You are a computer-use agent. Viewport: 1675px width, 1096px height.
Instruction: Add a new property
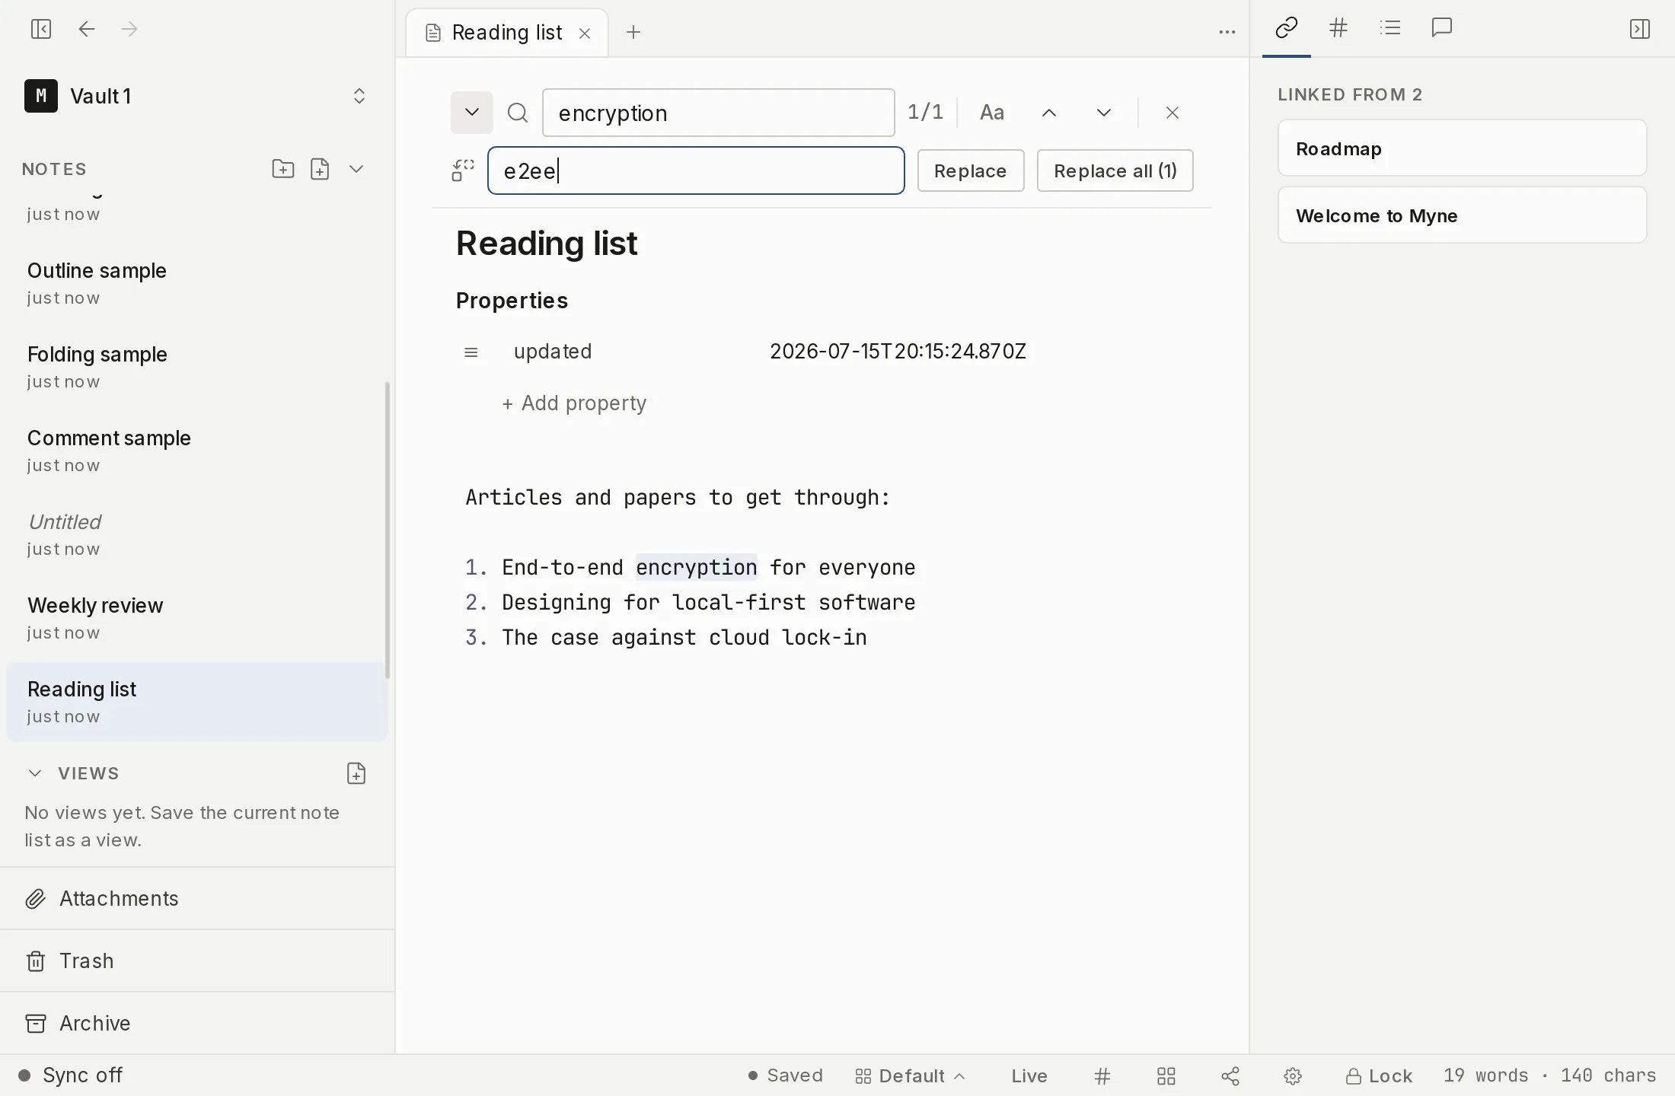coord(574,403)
